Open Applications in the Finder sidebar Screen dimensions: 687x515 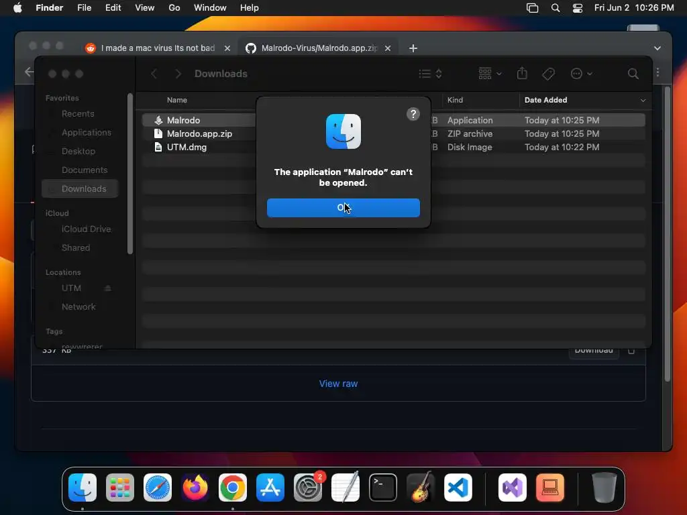coord(87,132)
